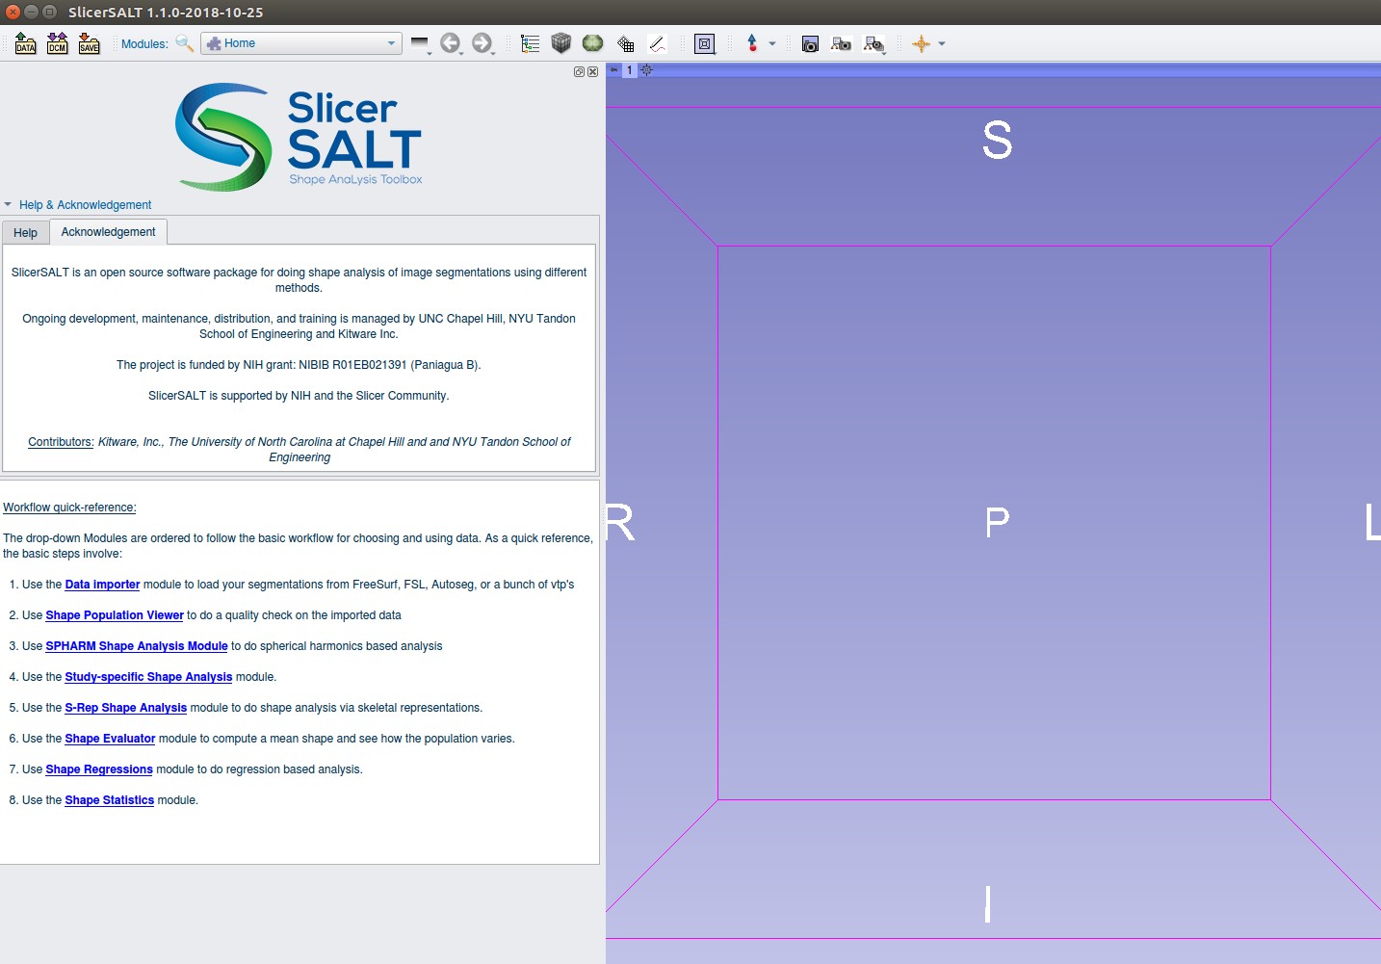
Task: Open the Shape Regressions link
Action: (99, 769)
